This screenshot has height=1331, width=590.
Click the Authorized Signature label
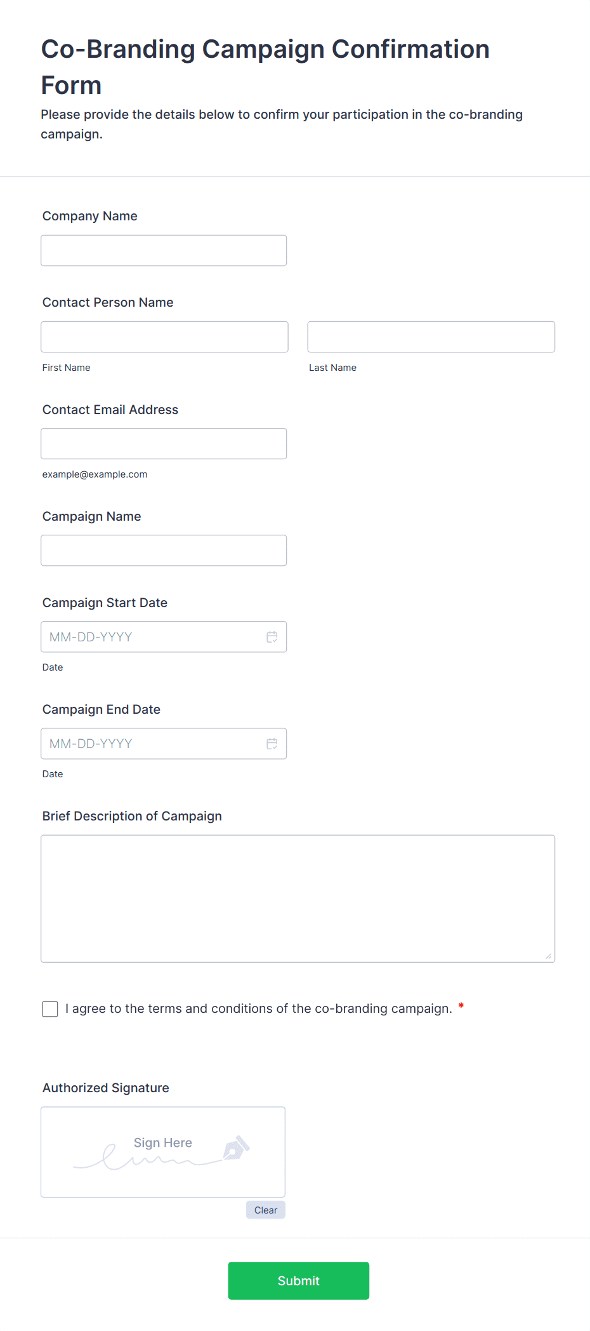(x=105, y=1088)
